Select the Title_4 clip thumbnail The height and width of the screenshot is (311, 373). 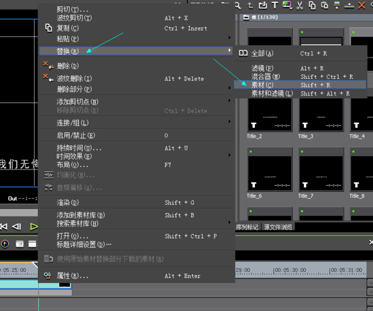[x=362, y=114]
